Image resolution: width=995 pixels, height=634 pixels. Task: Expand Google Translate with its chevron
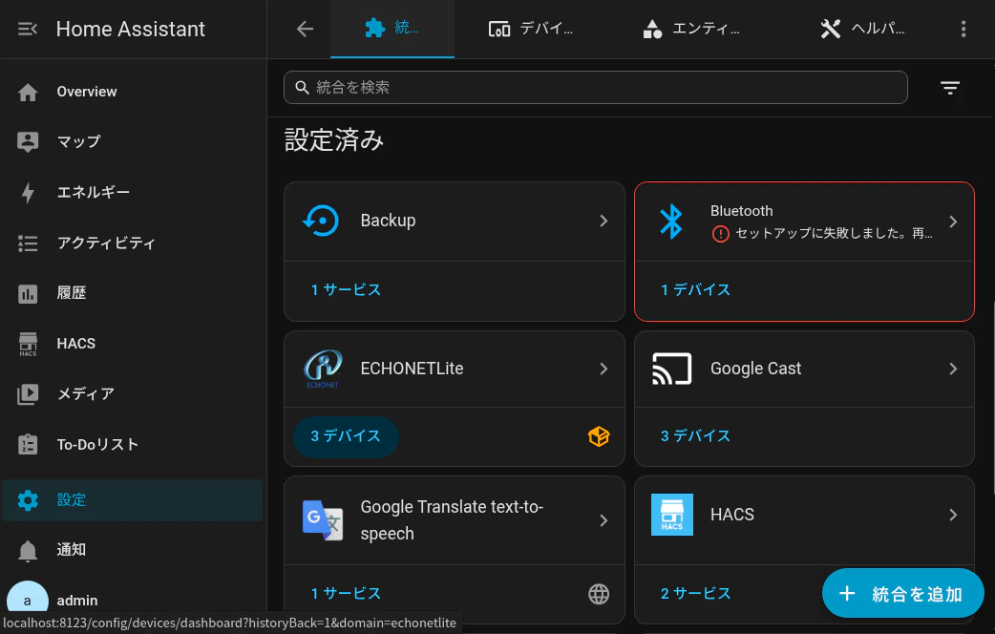(603, 520)
